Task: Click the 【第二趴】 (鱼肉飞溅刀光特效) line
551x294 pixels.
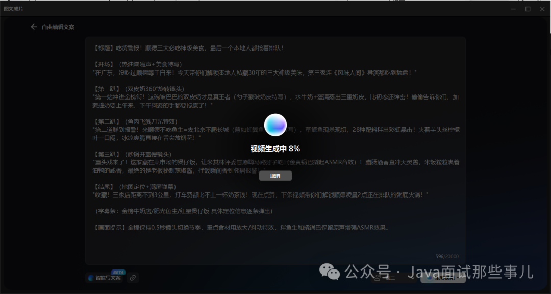Action: (135, 121)
